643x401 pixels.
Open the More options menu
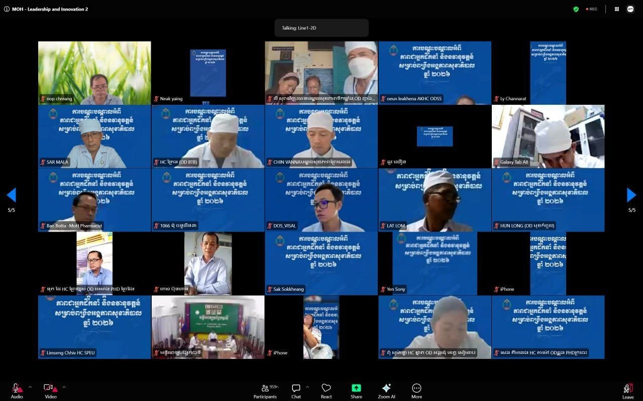coord(416,391)
